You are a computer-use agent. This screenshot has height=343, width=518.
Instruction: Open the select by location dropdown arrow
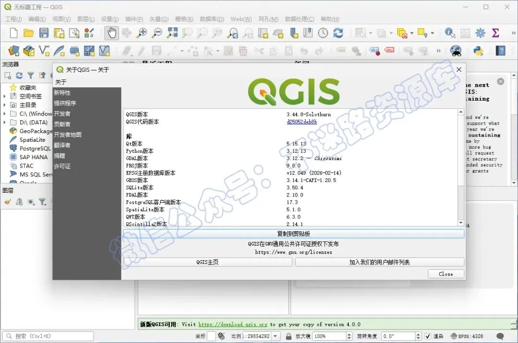point(432,33)
